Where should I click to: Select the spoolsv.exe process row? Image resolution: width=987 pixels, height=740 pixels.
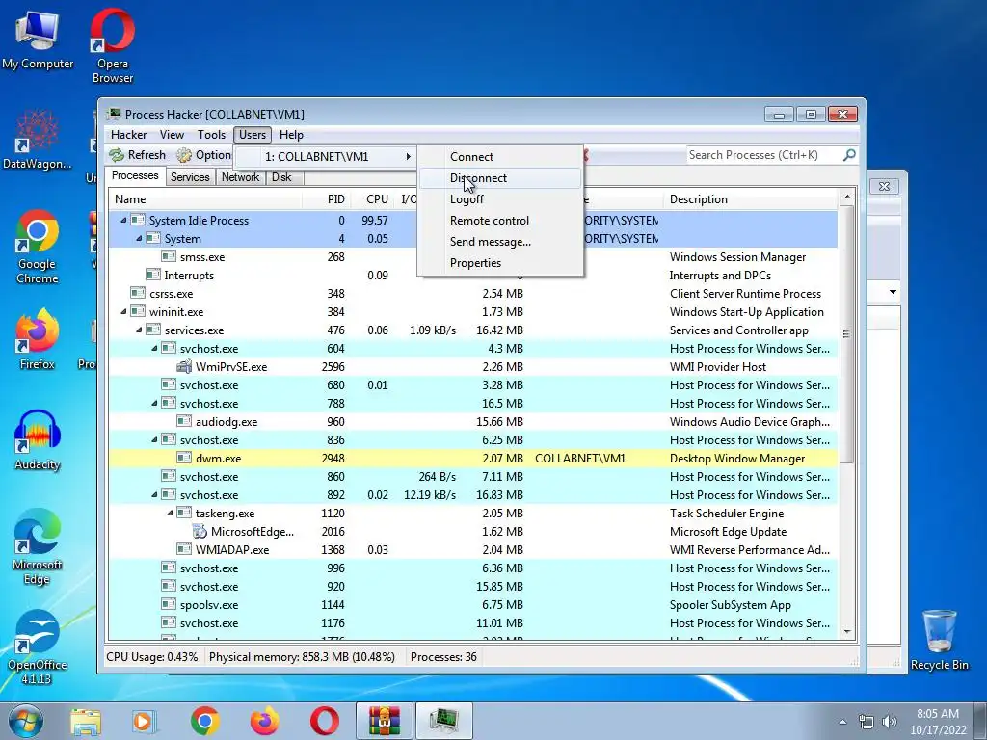click(x=473, y=605)
